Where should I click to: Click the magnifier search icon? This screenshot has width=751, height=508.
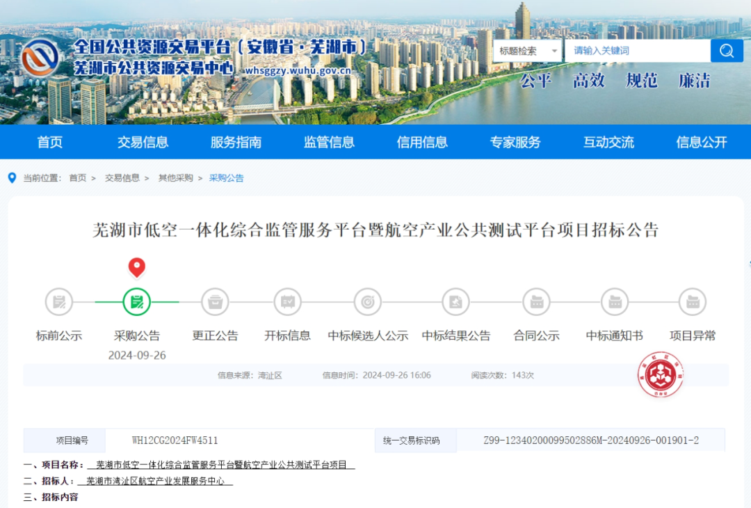tap(727, 51)
